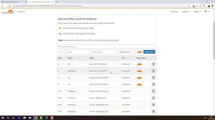Click value points to 162.159.24.201
Image resolution: width=215 pixels, height=120 pixels.
click(99, 78)
